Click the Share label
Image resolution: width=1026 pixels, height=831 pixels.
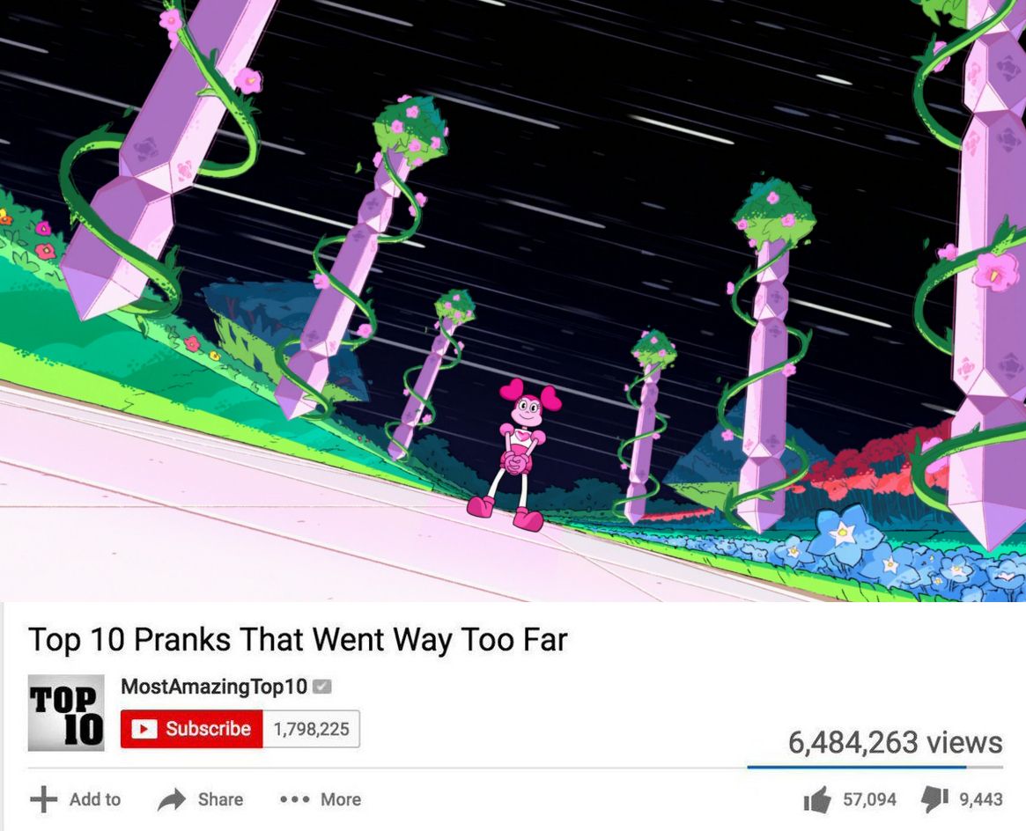click(x=220, y=799)
